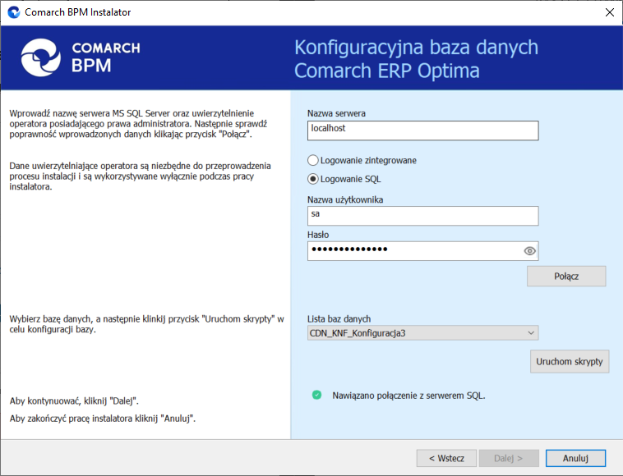Open the Lista baz danych dropdown

pyautogui.click(x=422, y=333)
